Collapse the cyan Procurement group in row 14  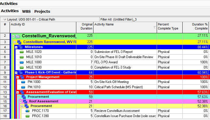19,97
